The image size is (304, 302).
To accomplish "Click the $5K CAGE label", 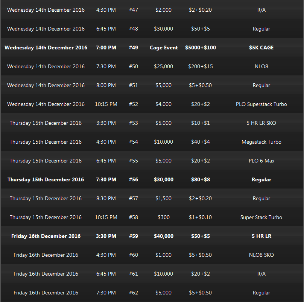I will (261, 48).
